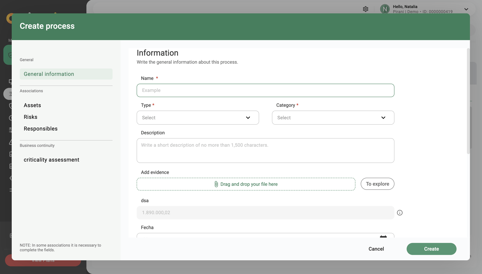Select Assets under Associations
The width and height of the screenshot is (482, 274).
tap(32, 105)
